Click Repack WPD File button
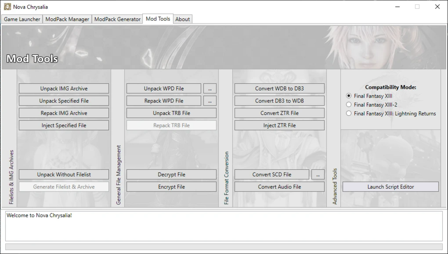This screenshot has width=448, height=254. (x=164, y=101)
